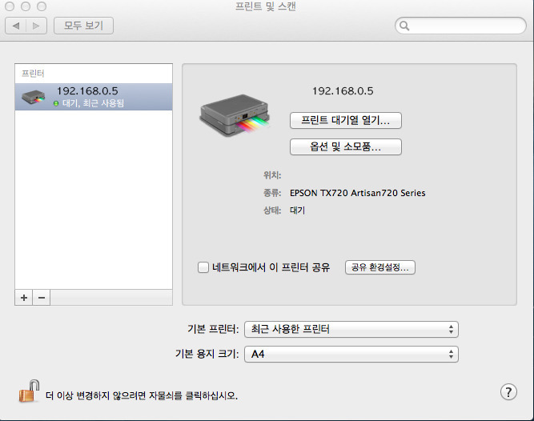Add a printer with the plus button
This screenshot has height=421, width=534.
24,298
